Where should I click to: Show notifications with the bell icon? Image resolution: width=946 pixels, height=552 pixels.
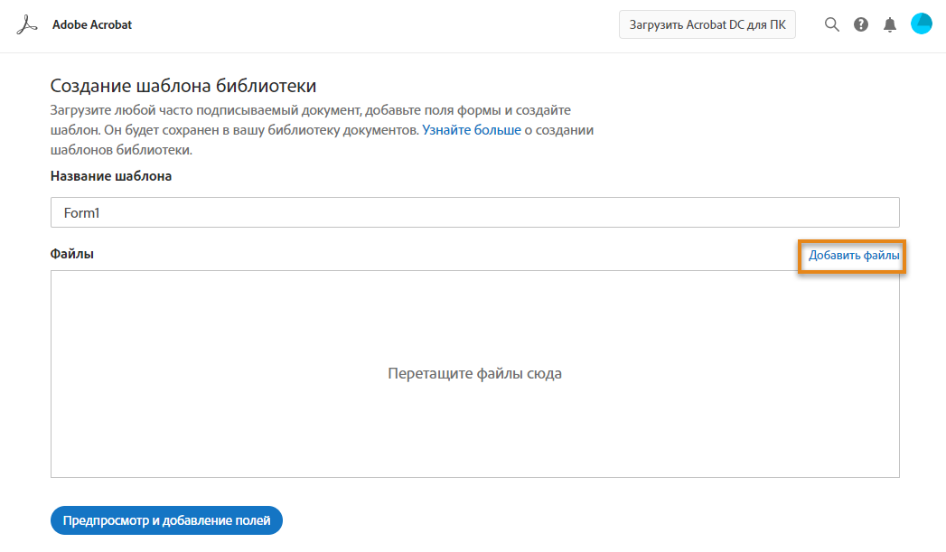890,25
